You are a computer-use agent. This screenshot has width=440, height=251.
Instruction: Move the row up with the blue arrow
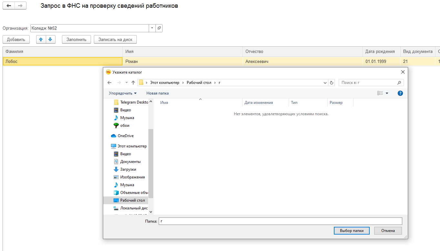pyautogui.click(x=41, y=39)
